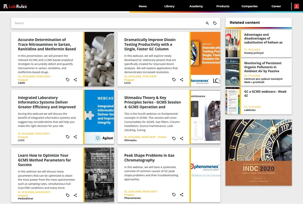Open Integrated Laboratory Informatics Systems title
This screenshot has height=204, width=303.
coord(47,102)
